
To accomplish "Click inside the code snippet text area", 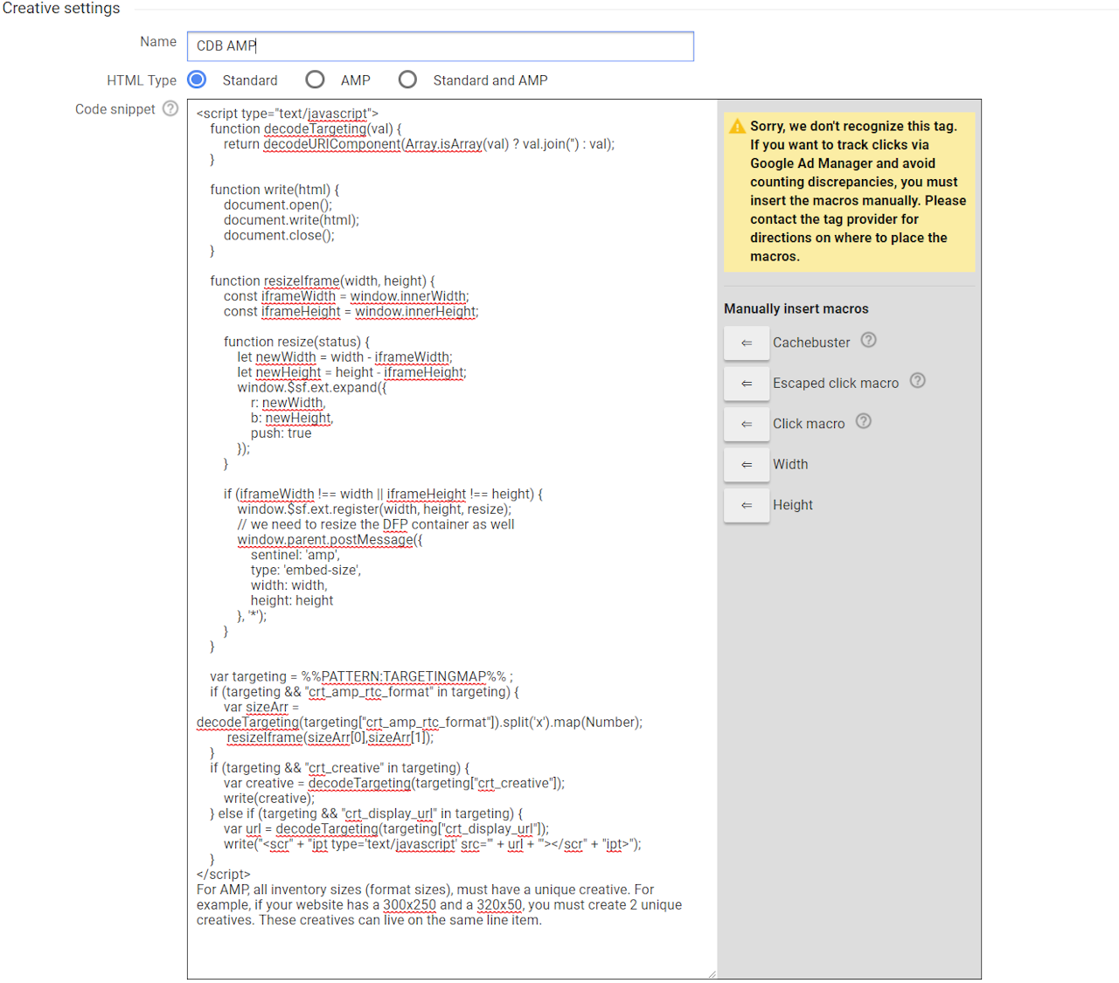I will click(452, 539).
